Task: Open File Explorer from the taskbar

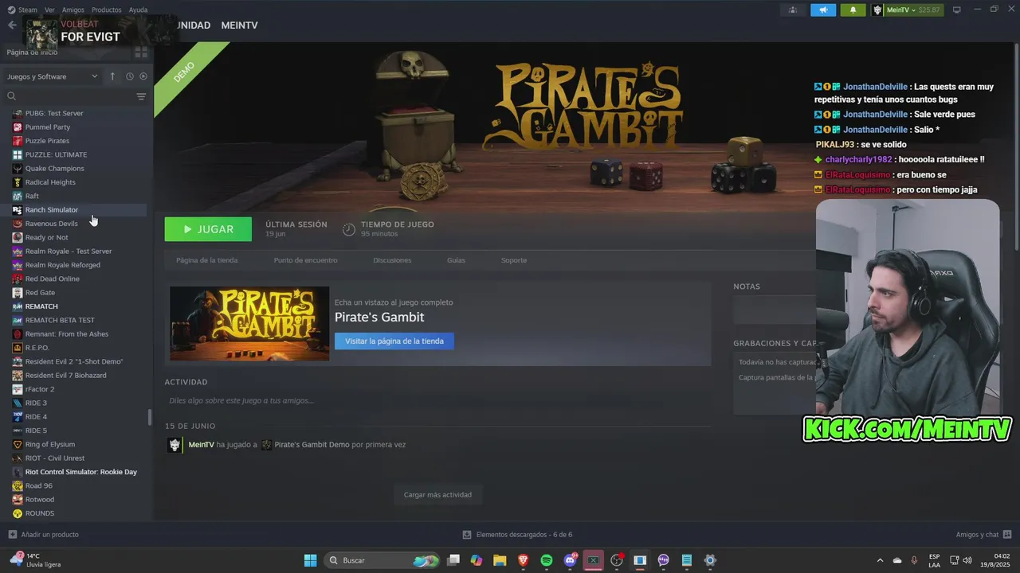Action: [x=500, y=560]
